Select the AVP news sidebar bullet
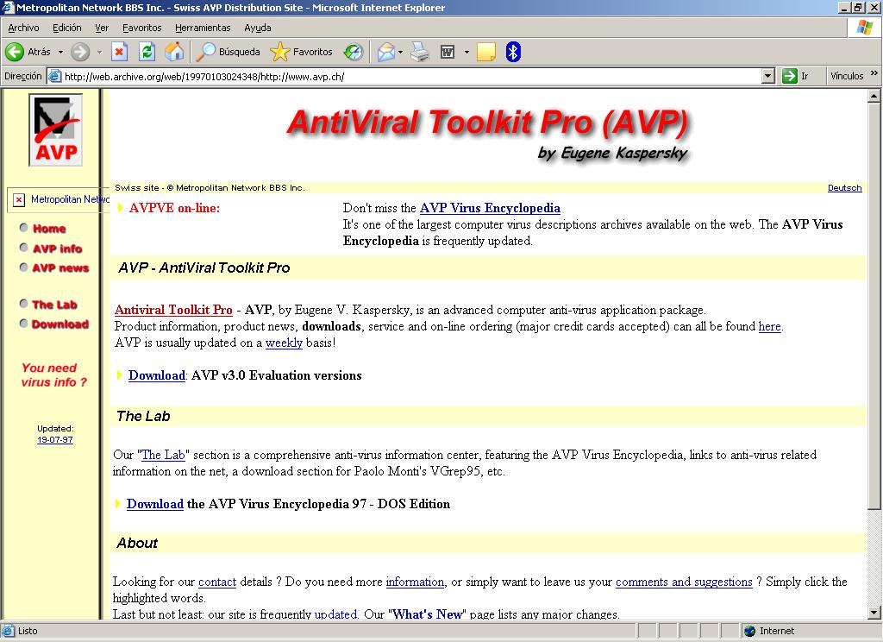 pos(23,267)
